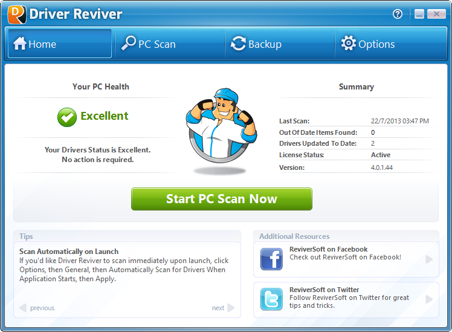Click the Additional Resources header
The height and width of the screenshot is (332, 452).
click(x=294, y=236)
